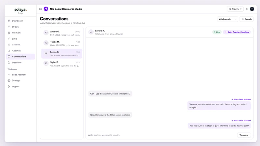Viewport: 260px width, 146px height.
Task: Click the Conversations page heading
Action: pos(54,19)
